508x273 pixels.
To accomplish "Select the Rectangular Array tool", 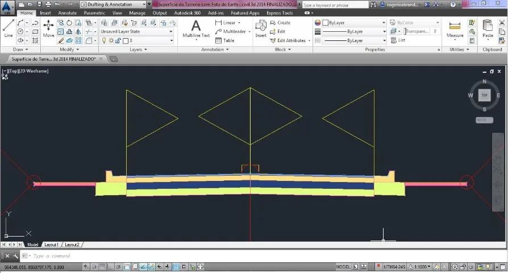I will pyautogui.click(x=78, y=40).
